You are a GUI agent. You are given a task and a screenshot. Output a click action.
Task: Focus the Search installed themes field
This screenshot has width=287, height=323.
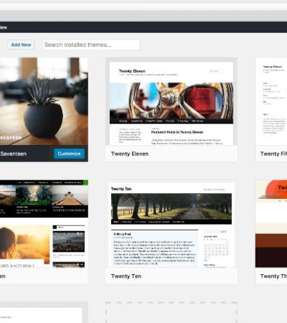(91, 45)
